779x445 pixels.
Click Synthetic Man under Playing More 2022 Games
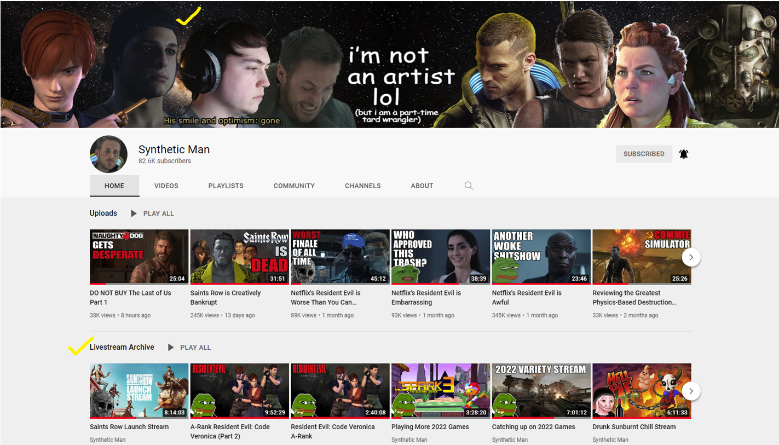click(409, 440)
